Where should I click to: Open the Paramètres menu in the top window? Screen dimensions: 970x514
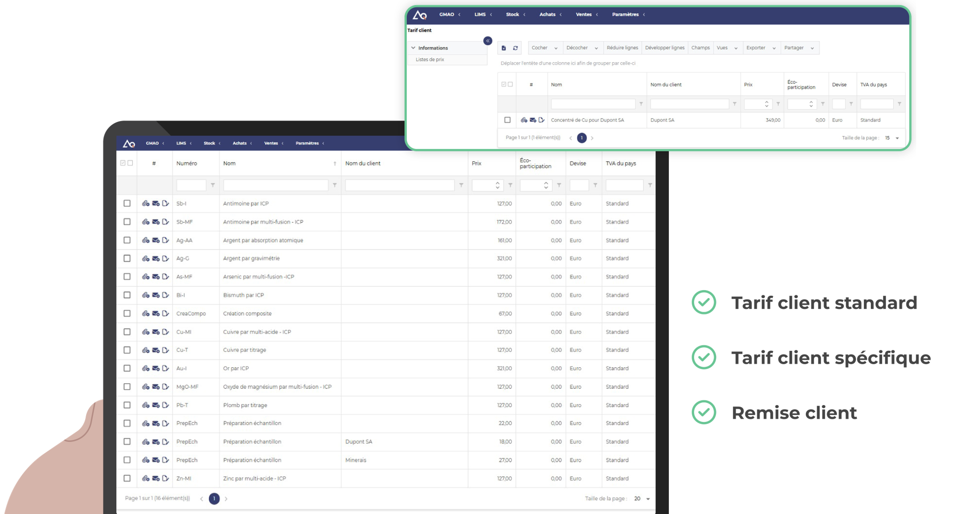tap(628, 14)
